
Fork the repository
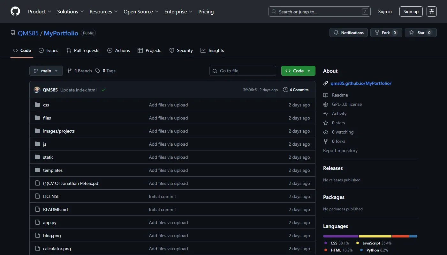coord(386,33)
